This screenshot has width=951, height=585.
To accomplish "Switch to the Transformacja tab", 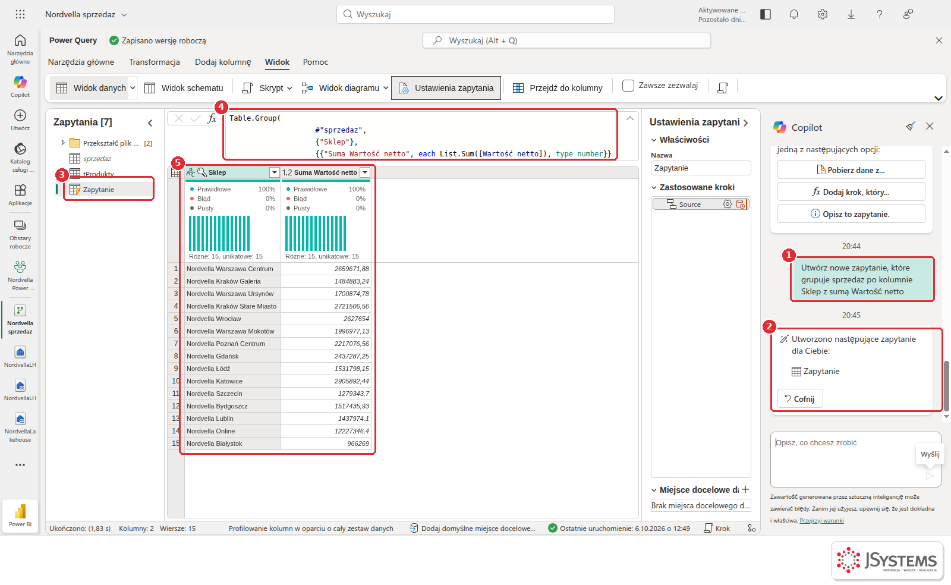I will click(155, 62).
